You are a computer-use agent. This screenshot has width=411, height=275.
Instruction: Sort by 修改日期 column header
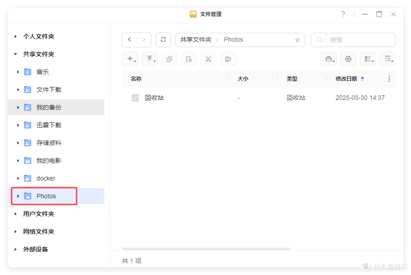coord(346,79)
